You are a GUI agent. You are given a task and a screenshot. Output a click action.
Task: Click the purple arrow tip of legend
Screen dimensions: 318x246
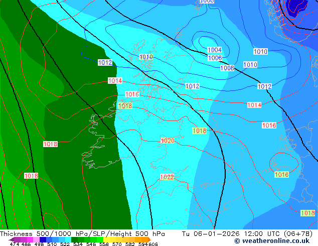coord(11,239)
